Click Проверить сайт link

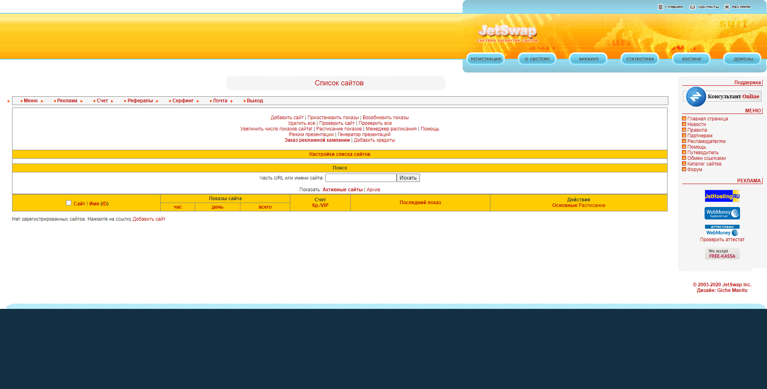click(x=337, y=123)
